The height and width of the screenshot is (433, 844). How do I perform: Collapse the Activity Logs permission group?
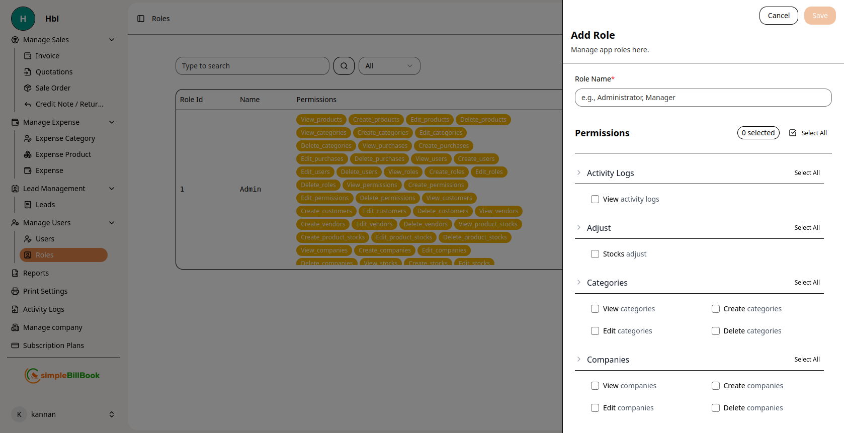[x=579, y=172]
